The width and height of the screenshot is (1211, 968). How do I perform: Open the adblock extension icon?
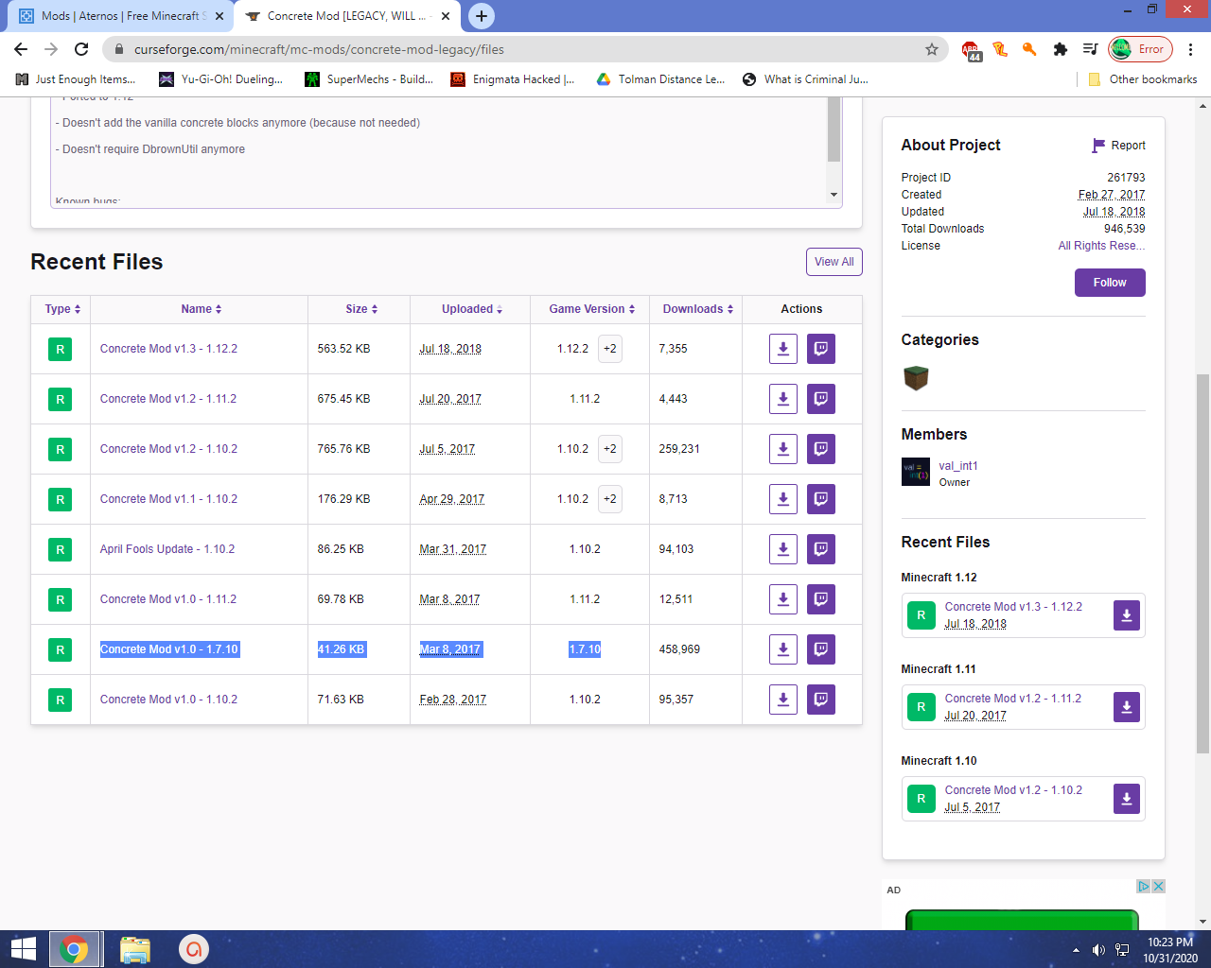pos(972,50)
